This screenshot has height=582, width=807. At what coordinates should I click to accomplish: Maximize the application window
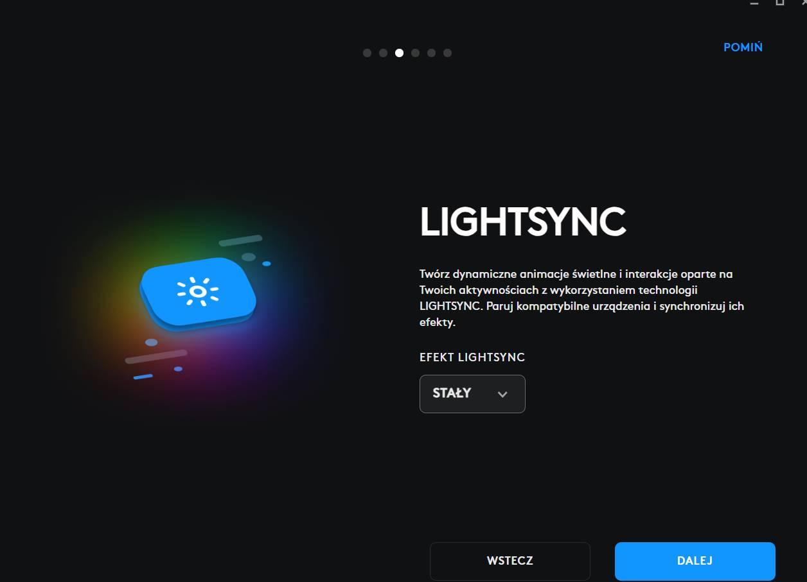pyautogui.click(x=779, y=3)
